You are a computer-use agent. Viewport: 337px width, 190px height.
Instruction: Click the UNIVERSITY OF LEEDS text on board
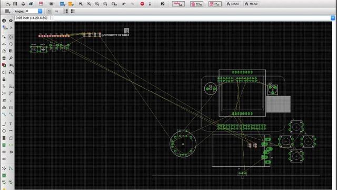116,35
